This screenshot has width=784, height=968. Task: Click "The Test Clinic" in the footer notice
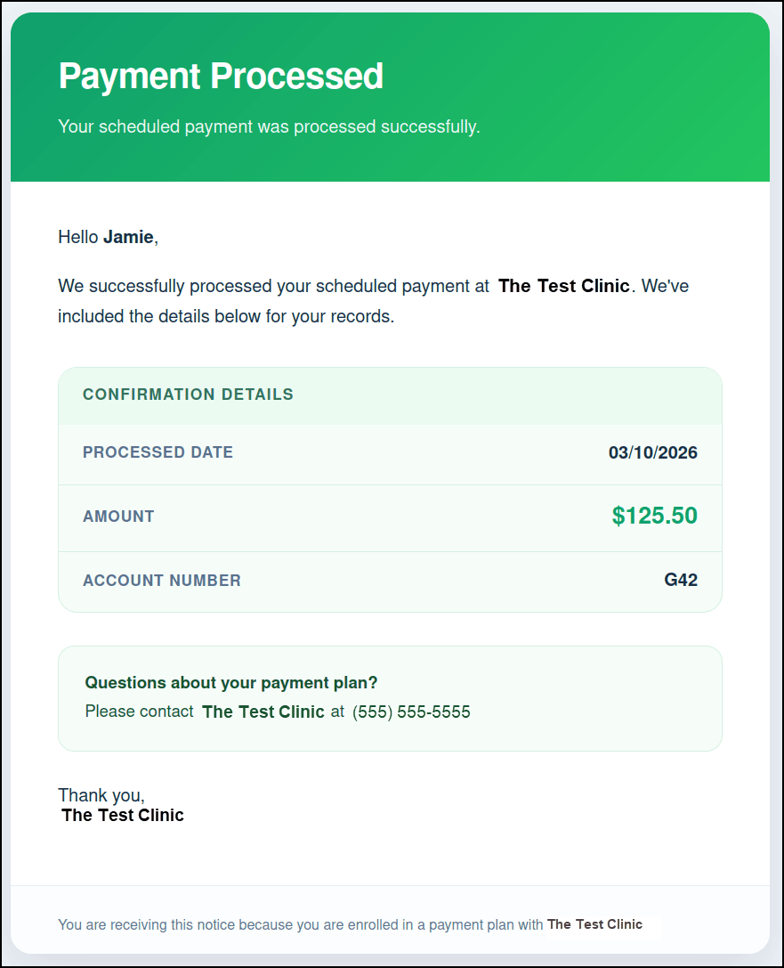pos(594,924)
